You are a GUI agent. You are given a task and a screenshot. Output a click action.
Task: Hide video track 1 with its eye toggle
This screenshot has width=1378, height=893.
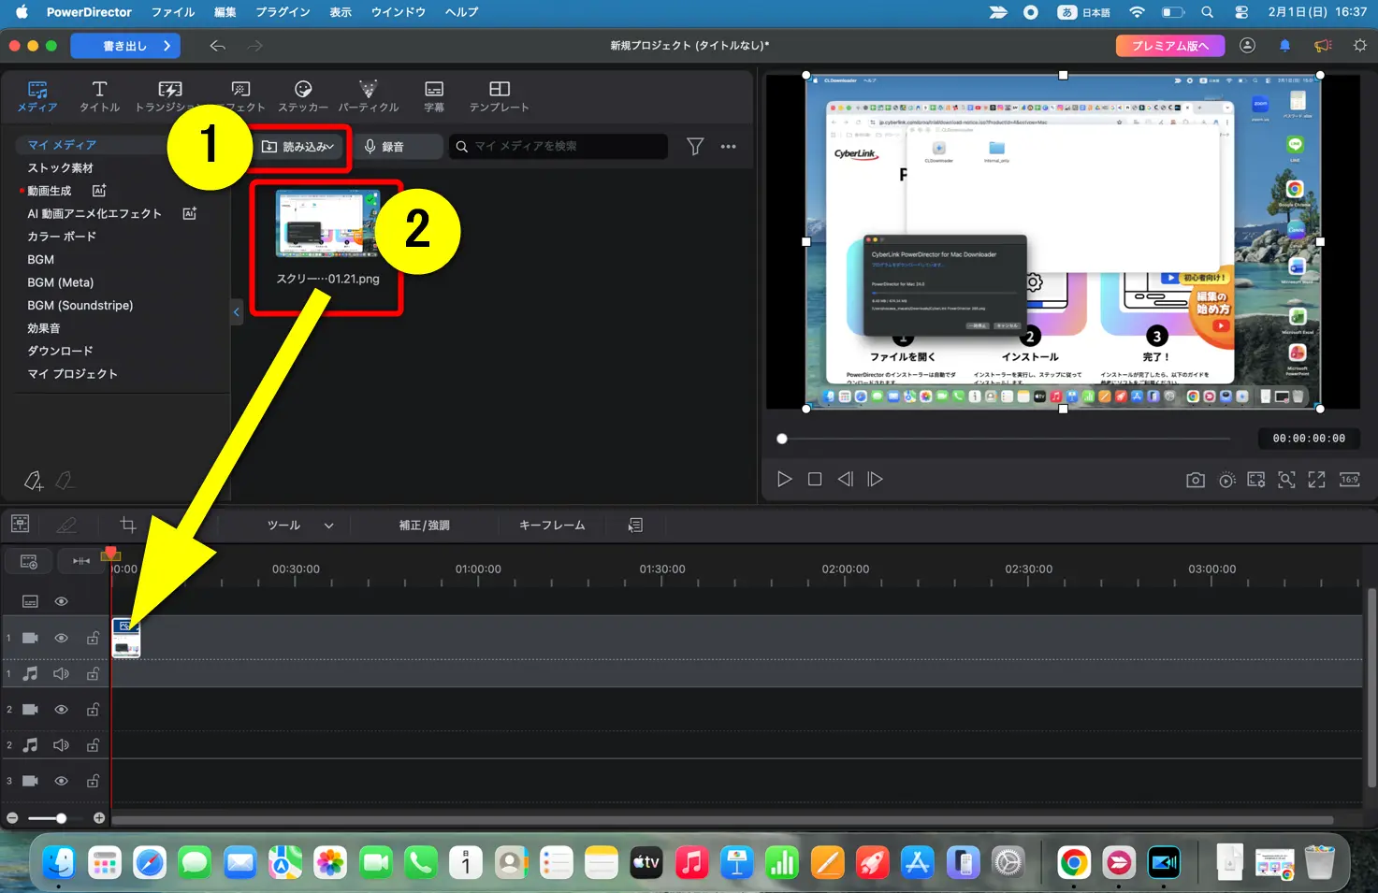pyautogui.click(x=61, y=637)
